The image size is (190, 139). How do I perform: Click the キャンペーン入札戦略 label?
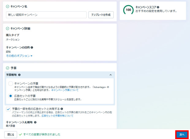[19, 122]
